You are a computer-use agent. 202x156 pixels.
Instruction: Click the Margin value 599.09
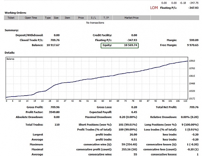194,40
